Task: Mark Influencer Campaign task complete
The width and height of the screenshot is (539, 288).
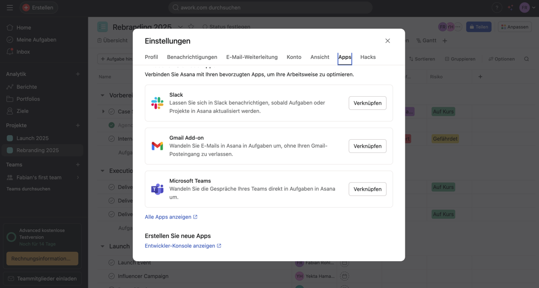Action: pyautogui.click(x=112, y=276)
